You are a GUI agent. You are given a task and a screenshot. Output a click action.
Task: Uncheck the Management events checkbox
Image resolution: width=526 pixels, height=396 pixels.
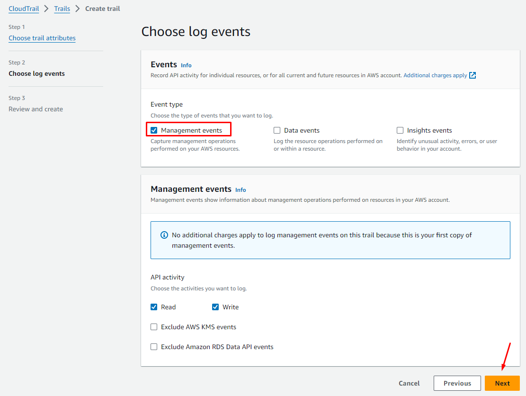[154, 130]
